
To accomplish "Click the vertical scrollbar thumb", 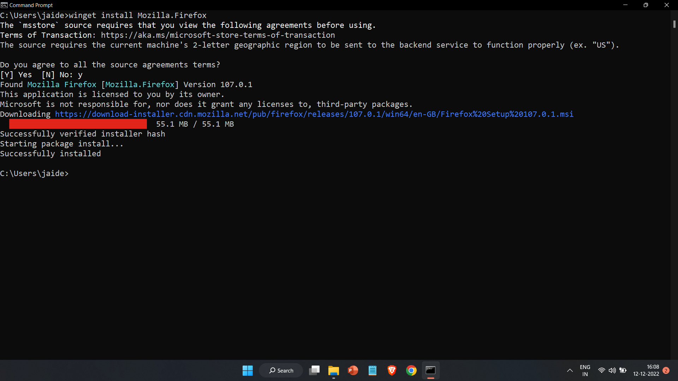I will coord(674,24).
